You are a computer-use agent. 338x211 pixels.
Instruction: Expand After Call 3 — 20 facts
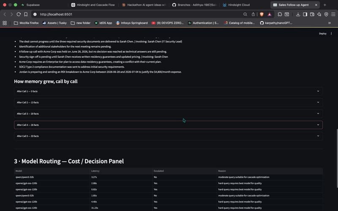[168, 114]
